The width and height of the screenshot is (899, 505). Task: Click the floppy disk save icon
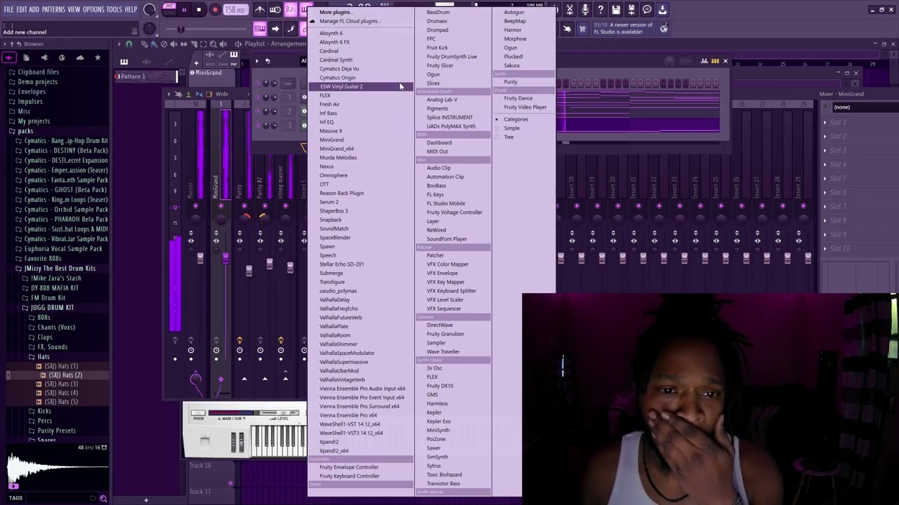click(616, 10)
